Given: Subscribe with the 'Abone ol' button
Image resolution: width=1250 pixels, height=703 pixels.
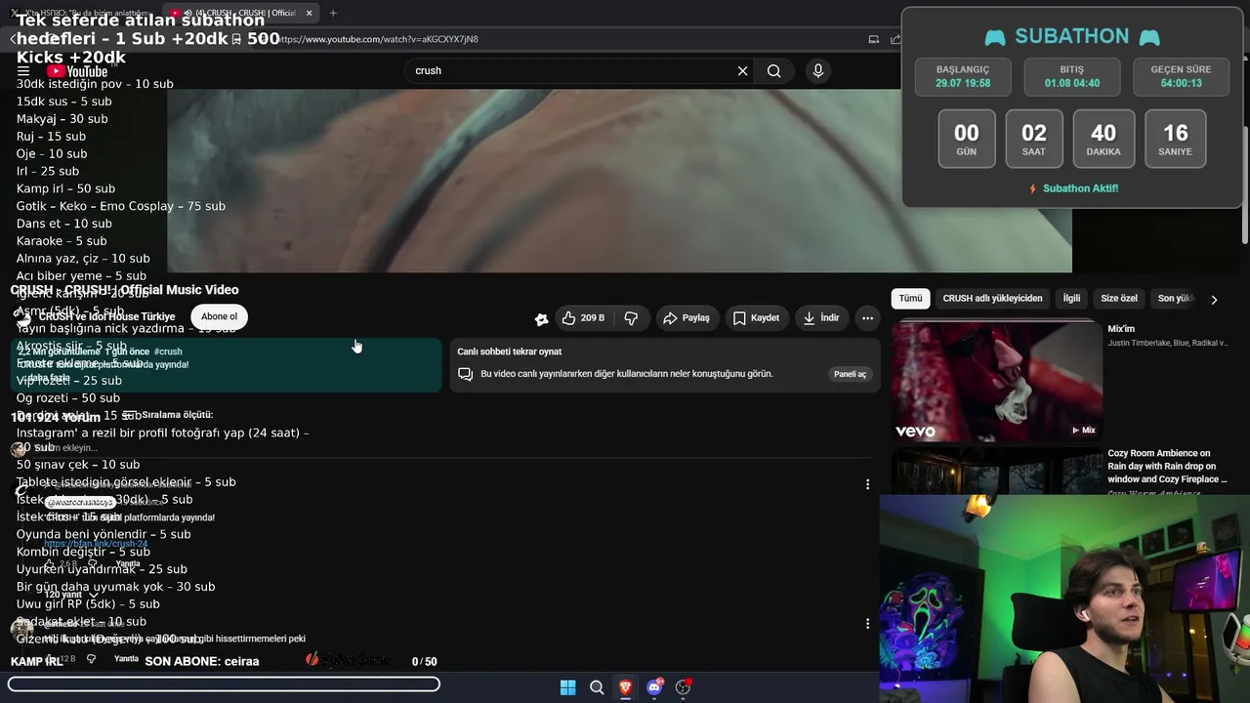Looking at the screenshot, I should click(219, 316).
